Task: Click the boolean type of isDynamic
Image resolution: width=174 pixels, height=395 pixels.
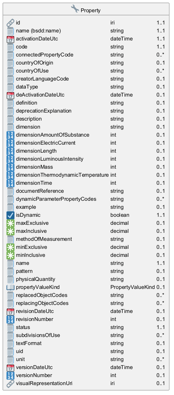Action: tap(120, 215)
